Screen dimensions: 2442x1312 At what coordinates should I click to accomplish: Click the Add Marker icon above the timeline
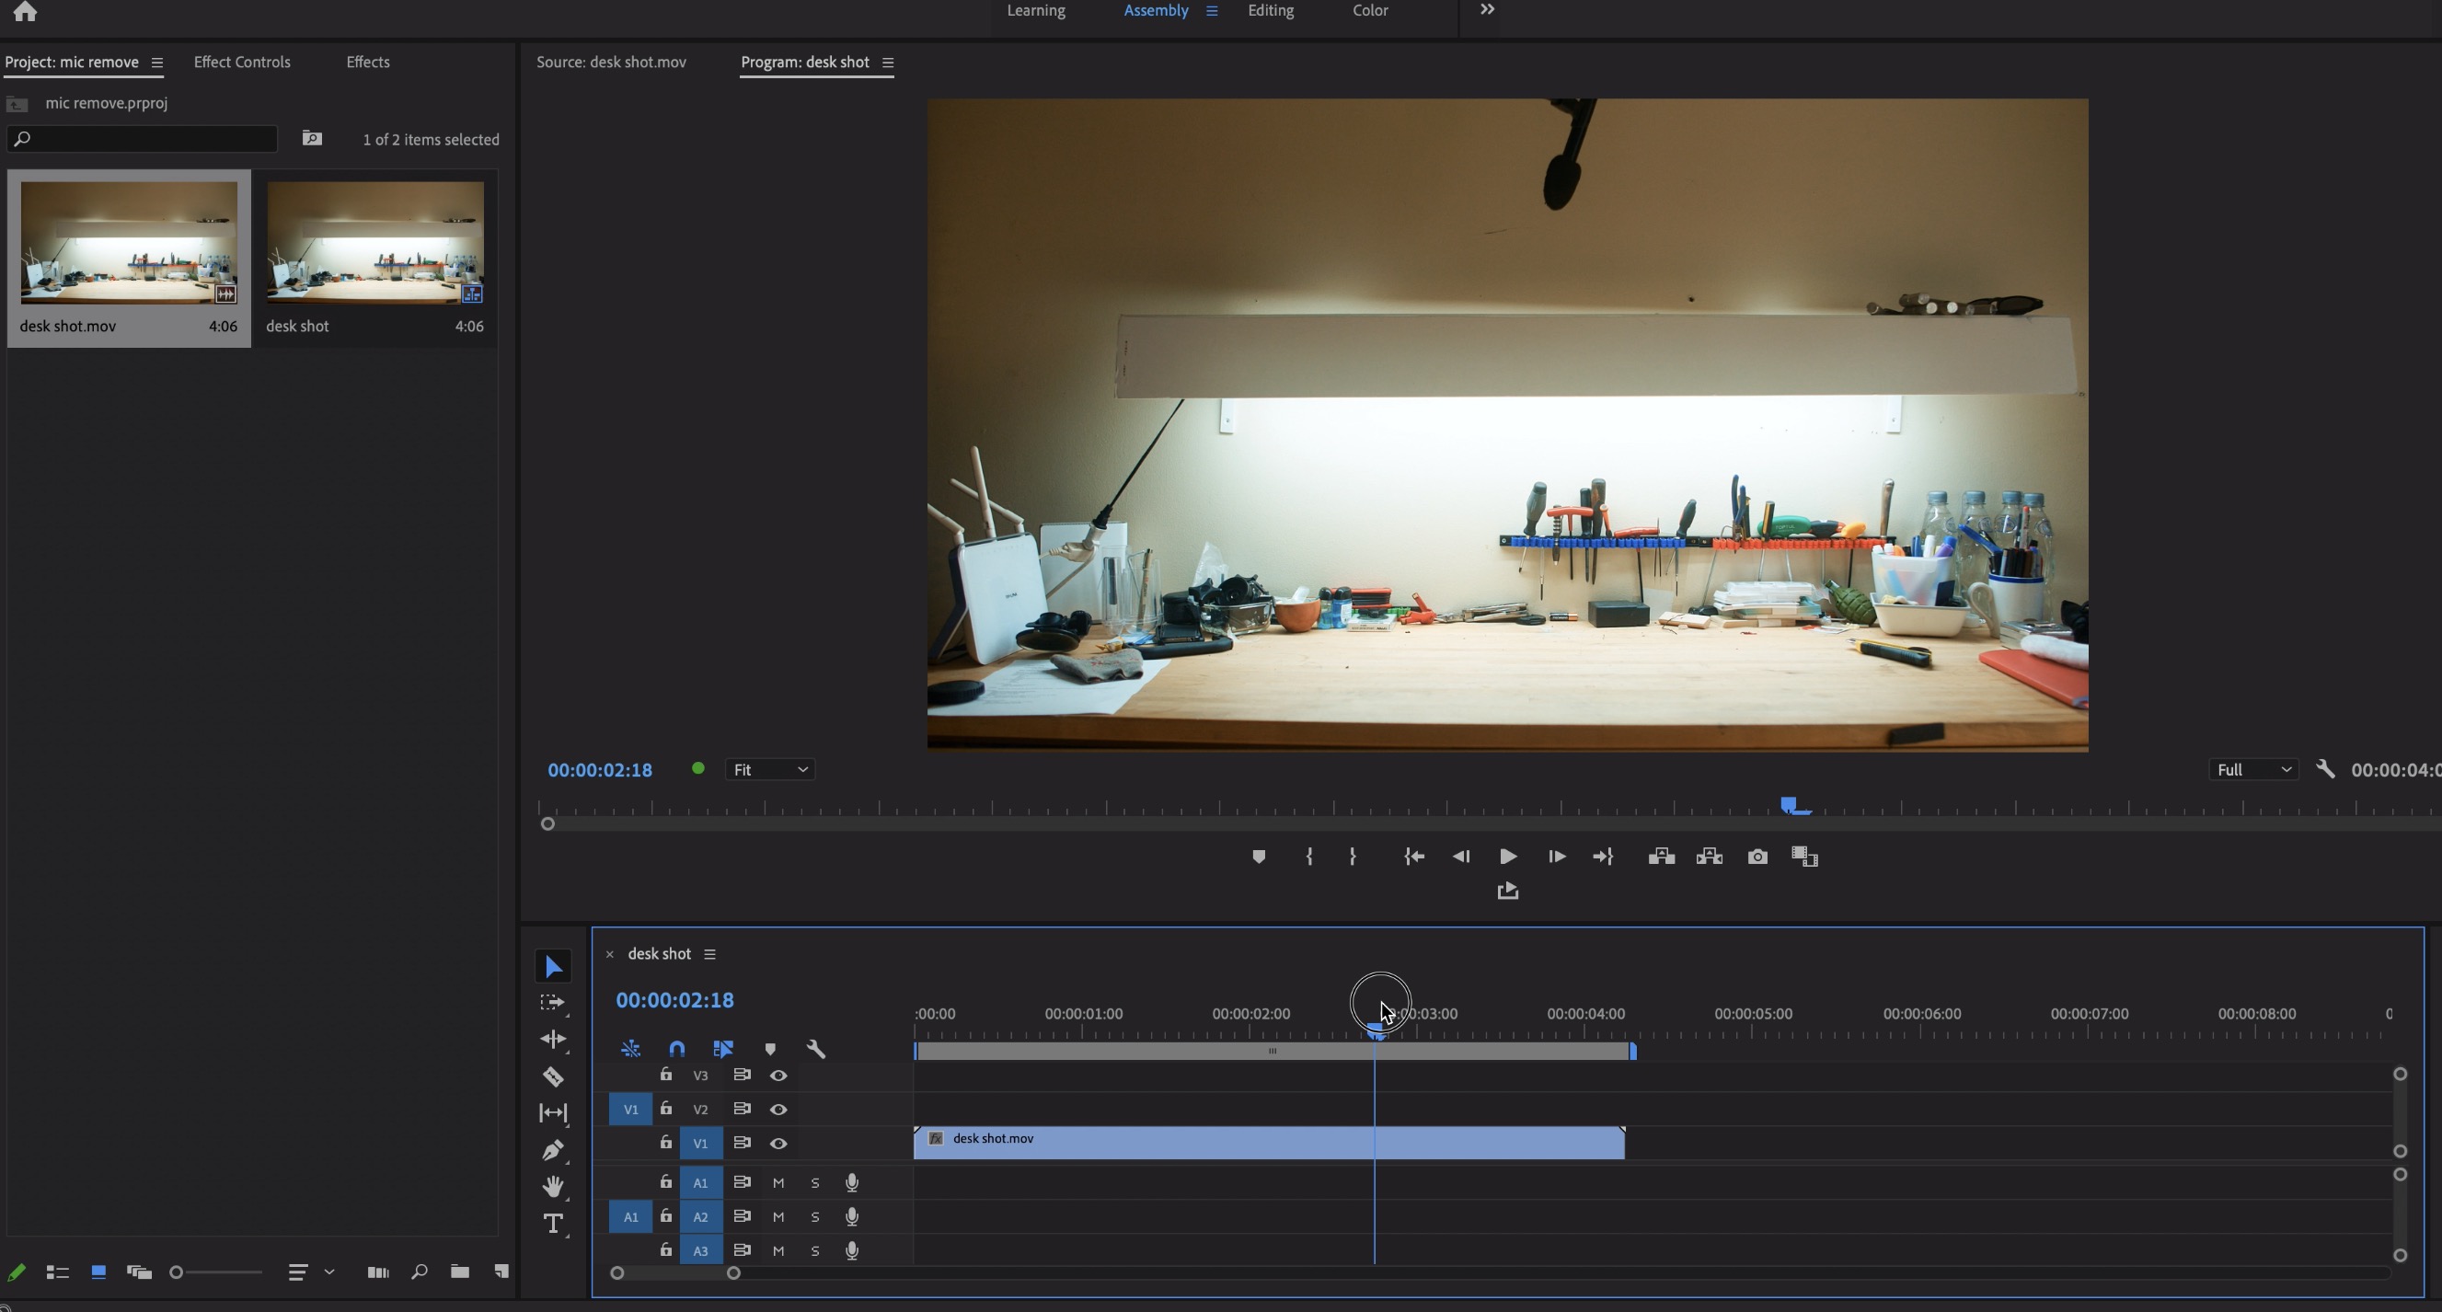coord(771,1049)
